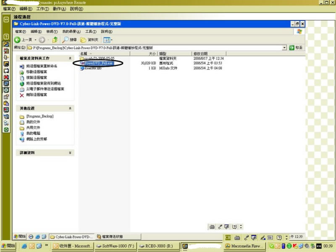This screenshot has width=336, height=252.
Task: Click the green Back (上一頁) button
Action: pos(23,39)
